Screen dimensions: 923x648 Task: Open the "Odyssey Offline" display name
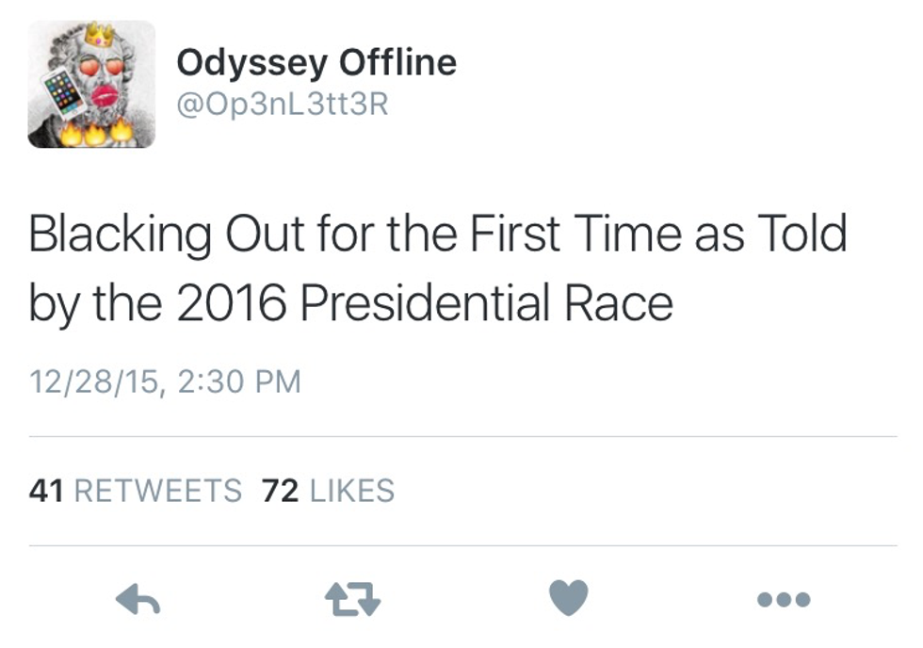coord(316,63)
